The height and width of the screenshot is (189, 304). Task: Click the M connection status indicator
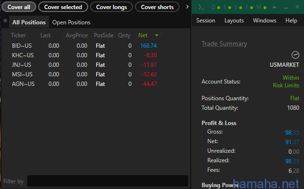coord(261,7)
